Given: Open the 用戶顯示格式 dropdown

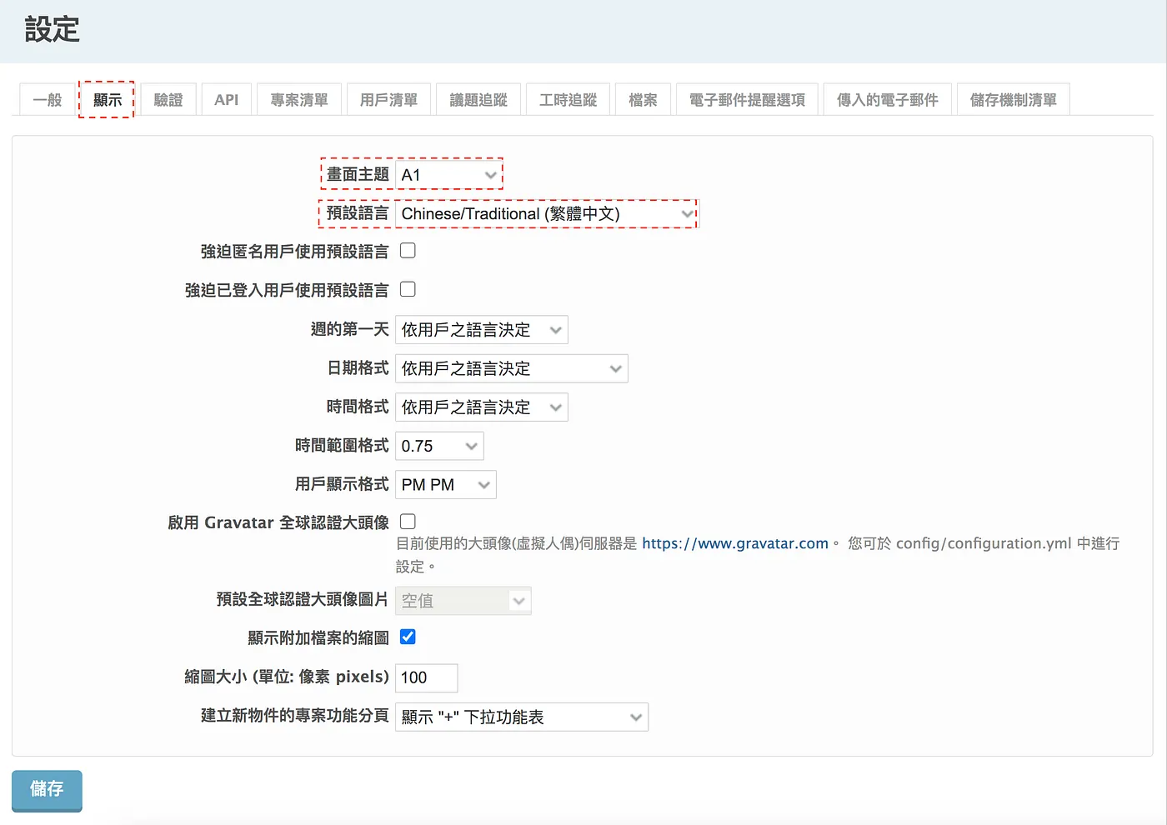Looking at the screenshot, I should (x=446, y=485).
